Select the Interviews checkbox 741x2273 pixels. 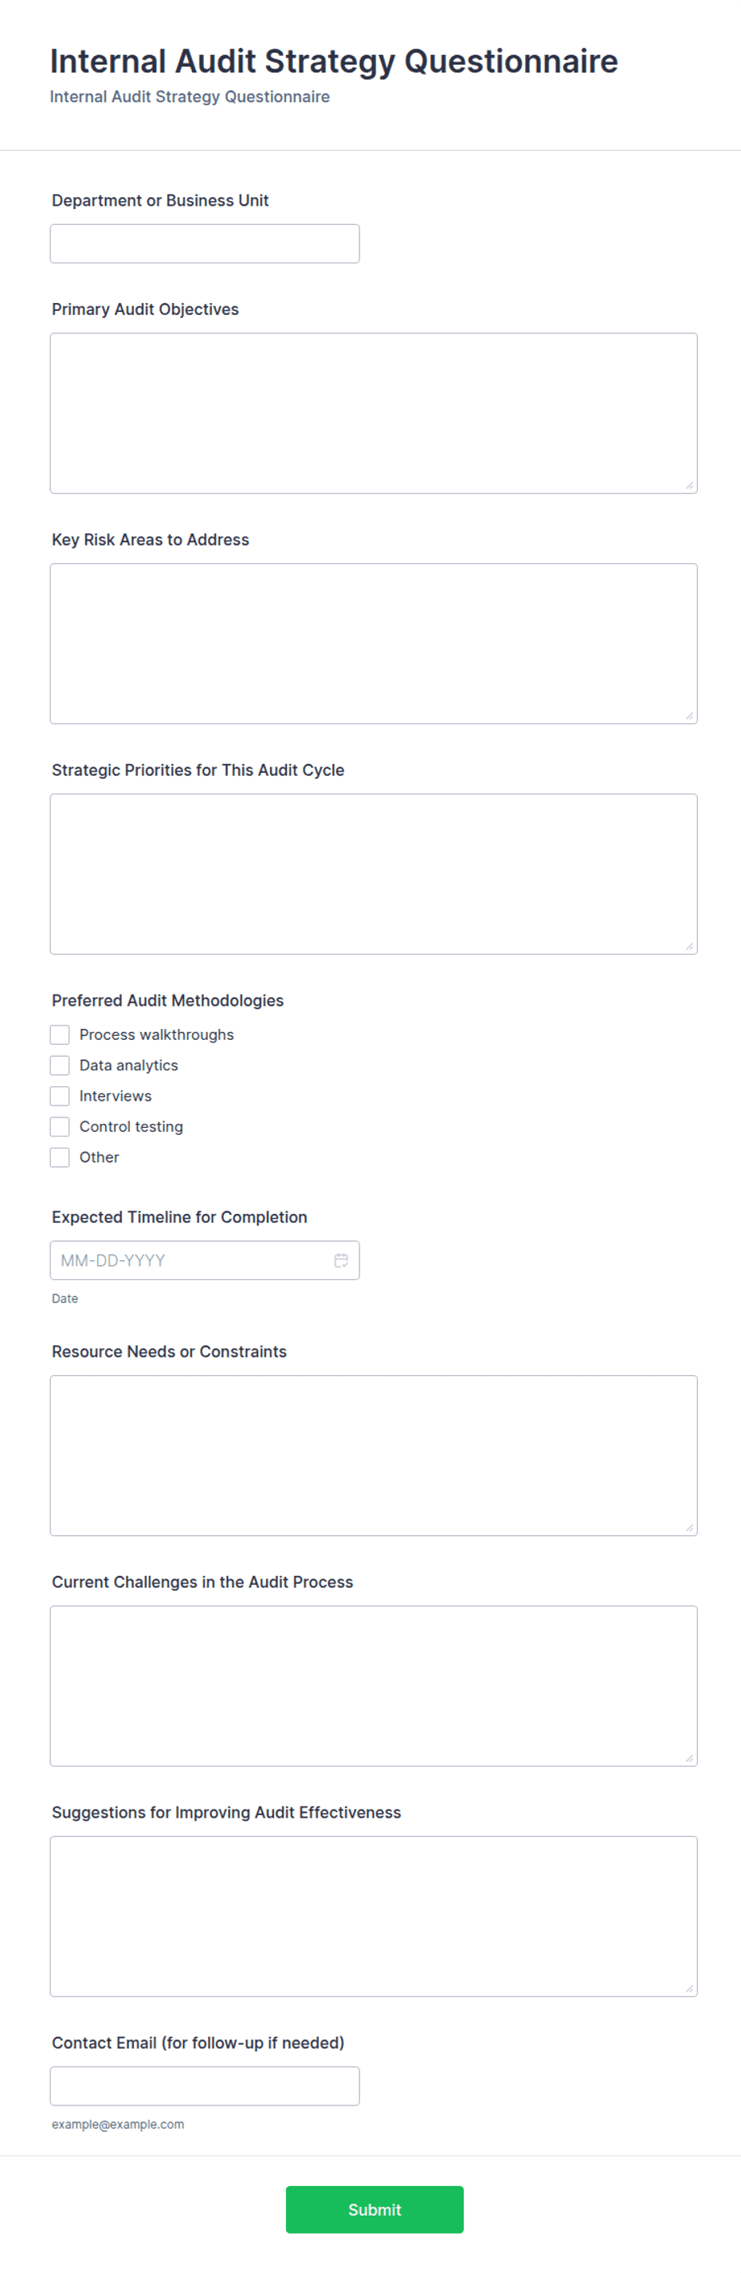tap(60, 1096)
